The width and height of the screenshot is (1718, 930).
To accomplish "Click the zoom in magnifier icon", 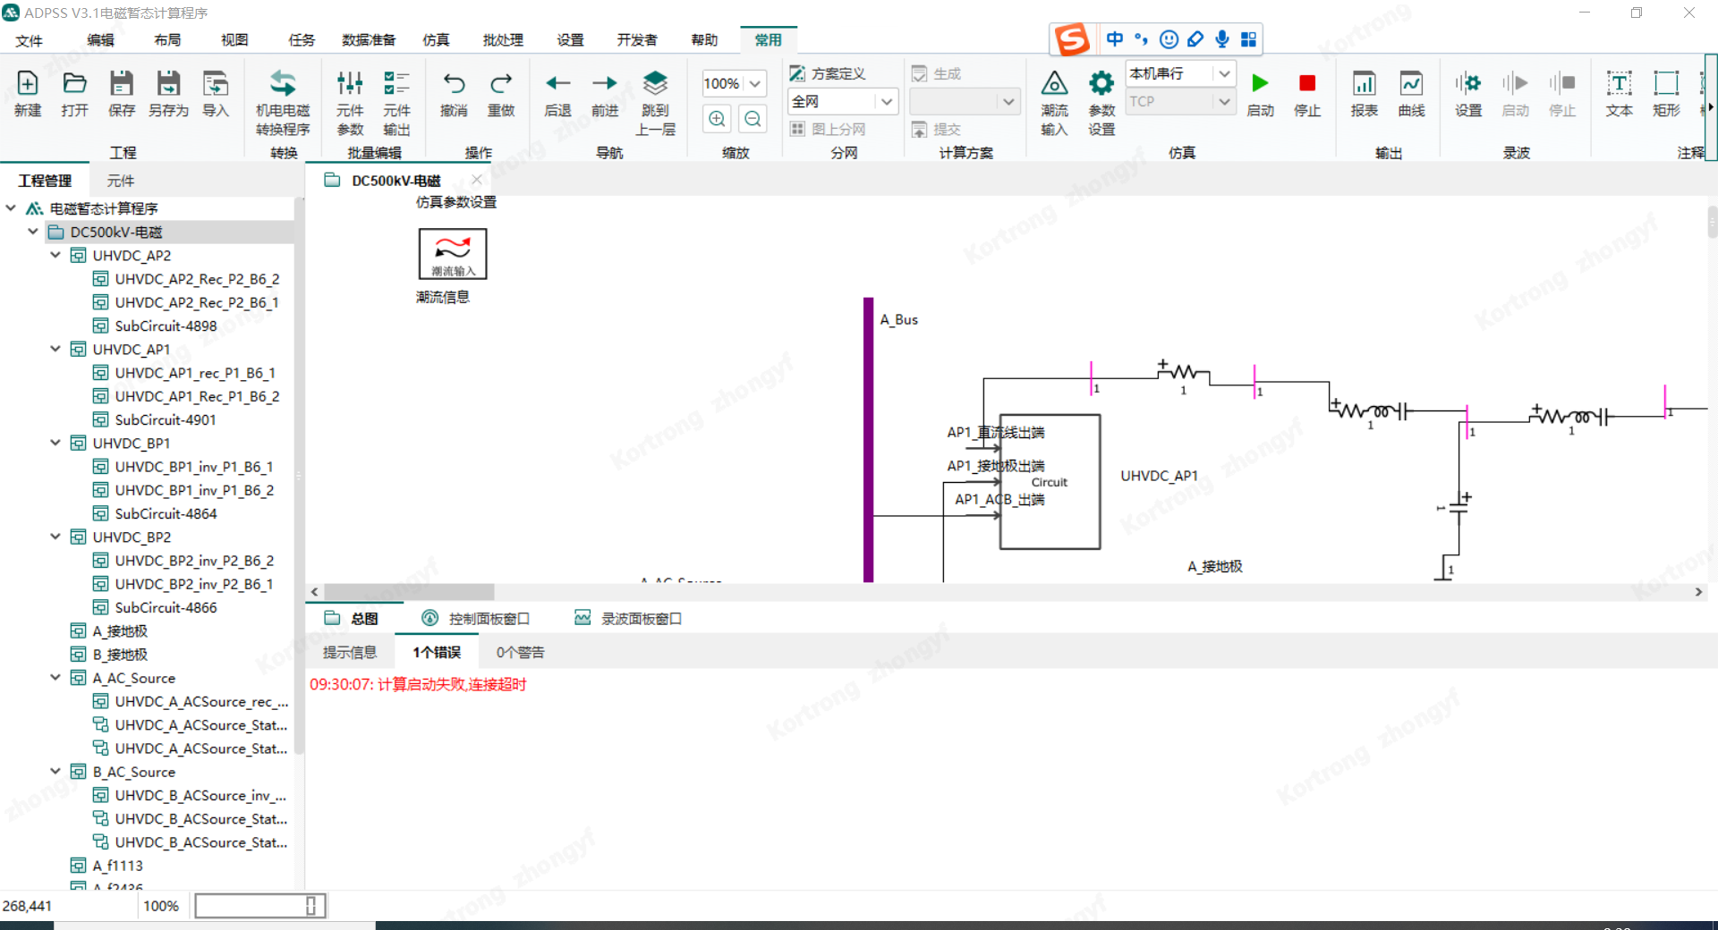I will (717, 119).
